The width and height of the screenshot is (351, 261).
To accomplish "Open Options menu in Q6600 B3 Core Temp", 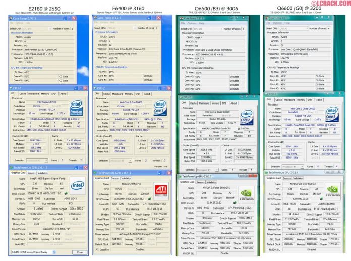I will [x=192, y=23].
